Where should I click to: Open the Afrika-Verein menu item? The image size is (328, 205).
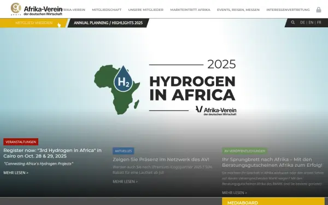(x=74, y=10)
